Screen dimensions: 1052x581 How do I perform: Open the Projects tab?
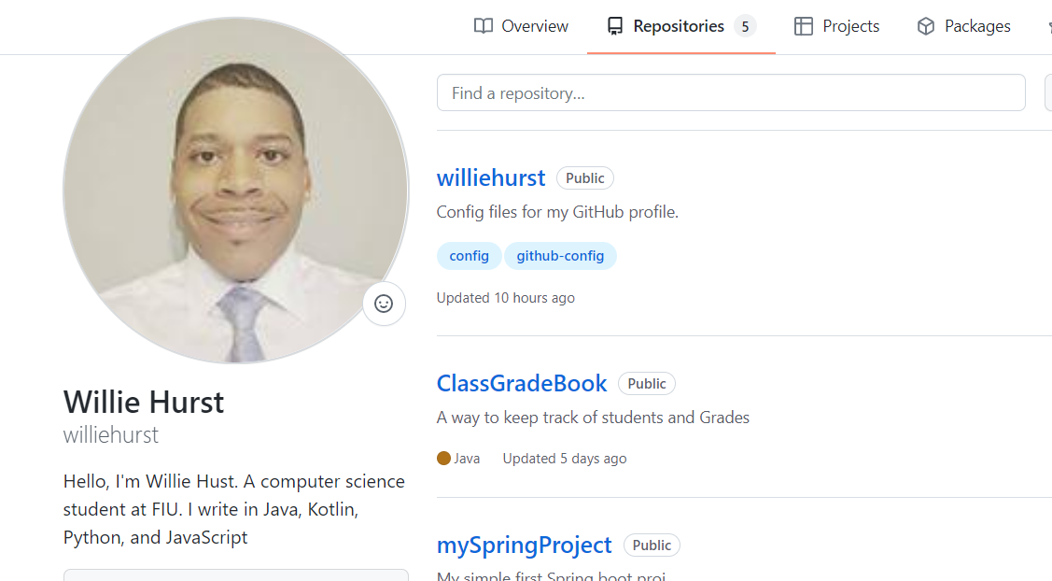tap(850, 26)
